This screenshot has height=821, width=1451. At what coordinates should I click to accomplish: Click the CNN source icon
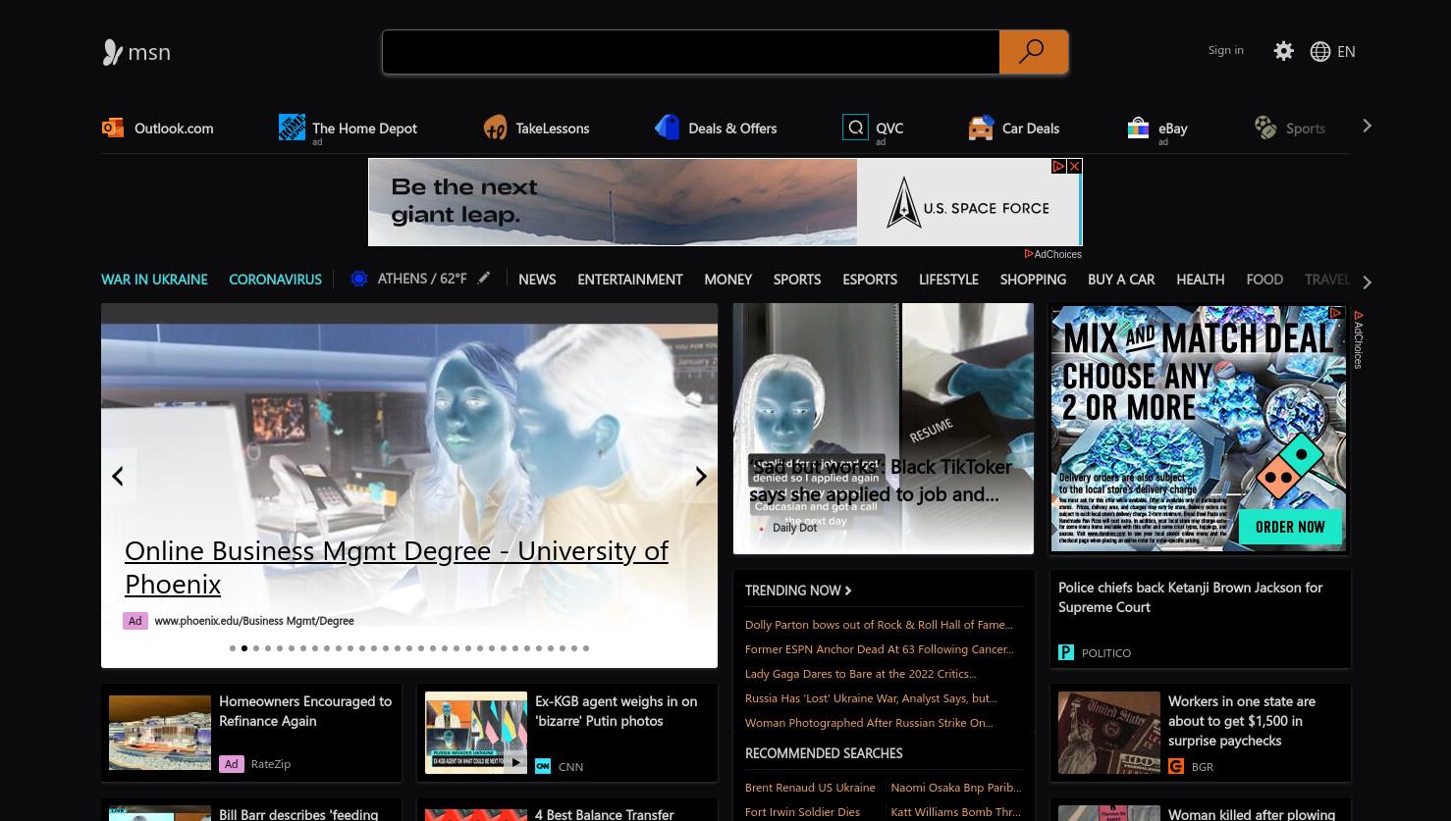click(x=543, y=766)
